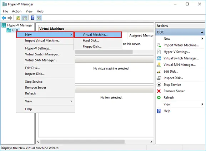Click the Hyper-V Settings icon in Actions pane

(159, 52)
